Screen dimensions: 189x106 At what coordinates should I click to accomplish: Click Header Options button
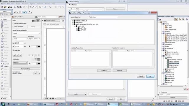52,21
